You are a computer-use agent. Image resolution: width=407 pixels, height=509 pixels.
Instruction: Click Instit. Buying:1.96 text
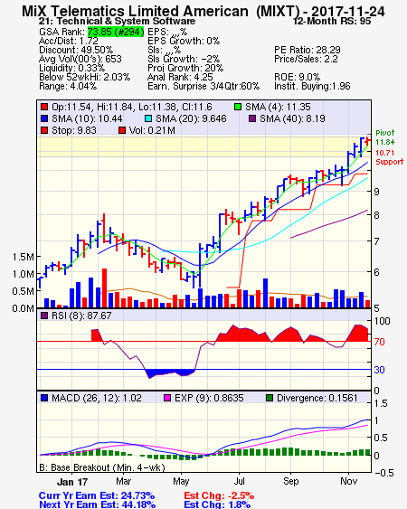(312, 87)
